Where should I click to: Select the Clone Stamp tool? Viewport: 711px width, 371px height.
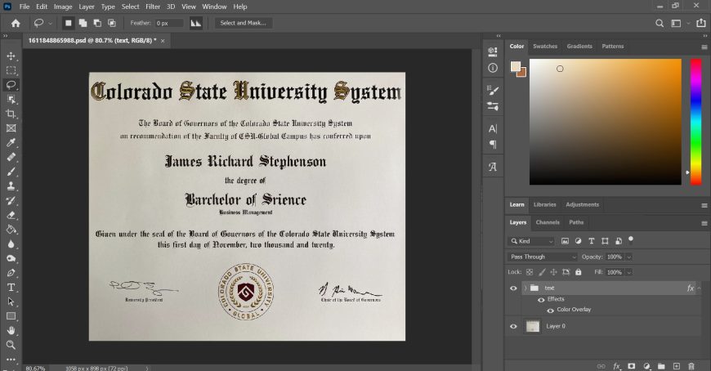tap(11, 186)
